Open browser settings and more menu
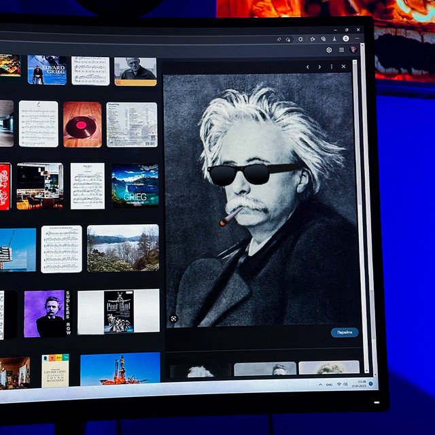435x435 pixels. (356, 39)
